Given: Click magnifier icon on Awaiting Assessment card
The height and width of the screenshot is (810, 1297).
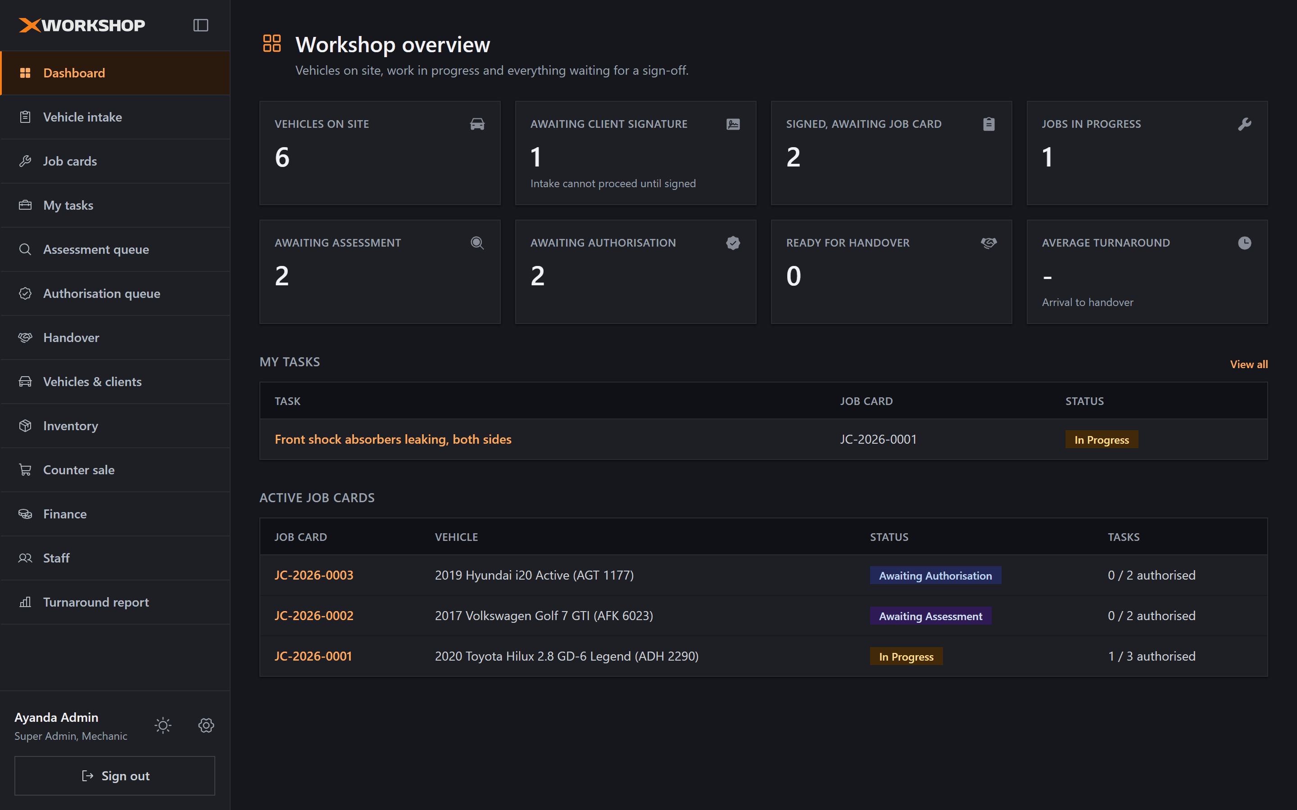Looking at the screenshot, I should (x=477, y=243).
